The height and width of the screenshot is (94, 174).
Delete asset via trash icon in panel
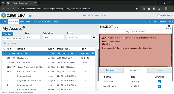coord(169,27)
